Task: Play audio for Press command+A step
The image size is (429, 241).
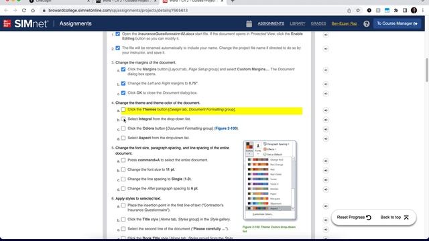Action: point(326,161)
